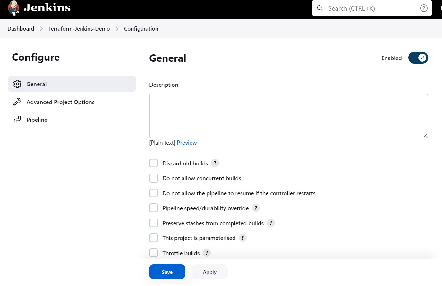Toggle the Enabled switch off

(418, 58)
